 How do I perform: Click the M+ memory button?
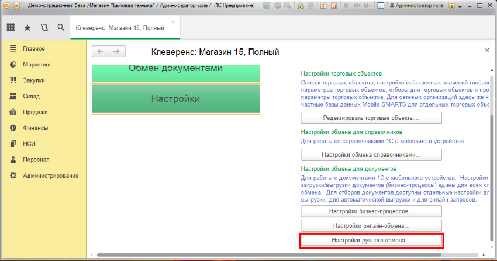click(x=357, y=5)
